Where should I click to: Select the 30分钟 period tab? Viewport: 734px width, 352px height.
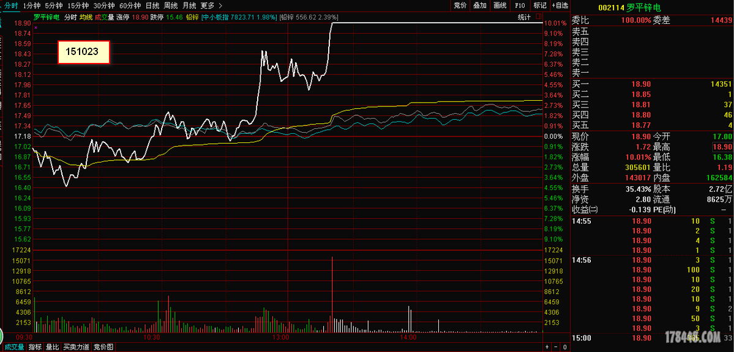pos(103,5)
